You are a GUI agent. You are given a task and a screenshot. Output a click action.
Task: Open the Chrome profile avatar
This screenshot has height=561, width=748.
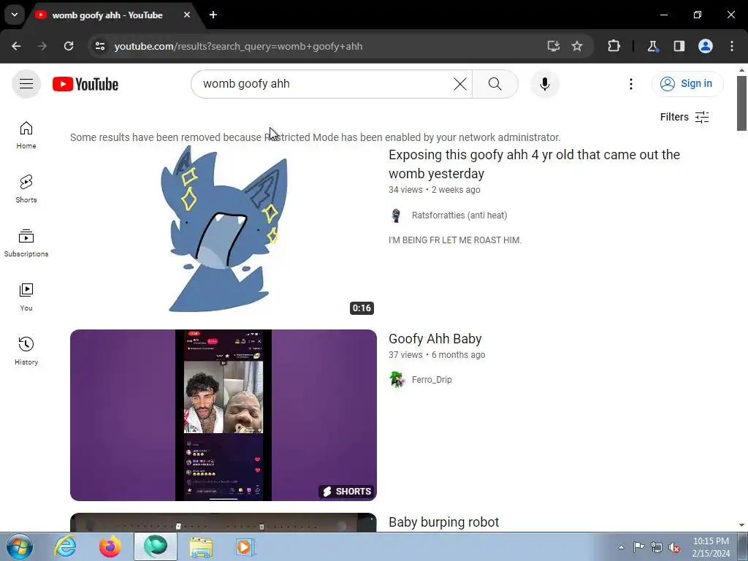[x=706, y=46]
